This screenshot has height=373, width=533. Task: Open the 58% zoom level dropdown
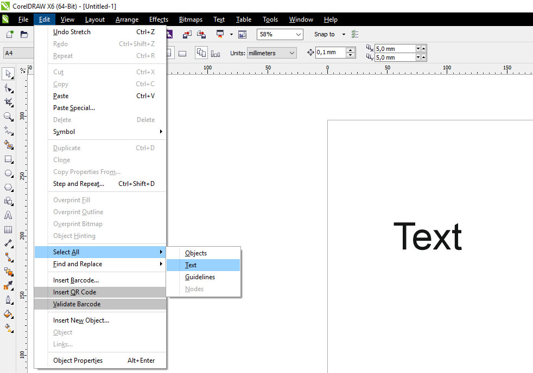[298, 34]
